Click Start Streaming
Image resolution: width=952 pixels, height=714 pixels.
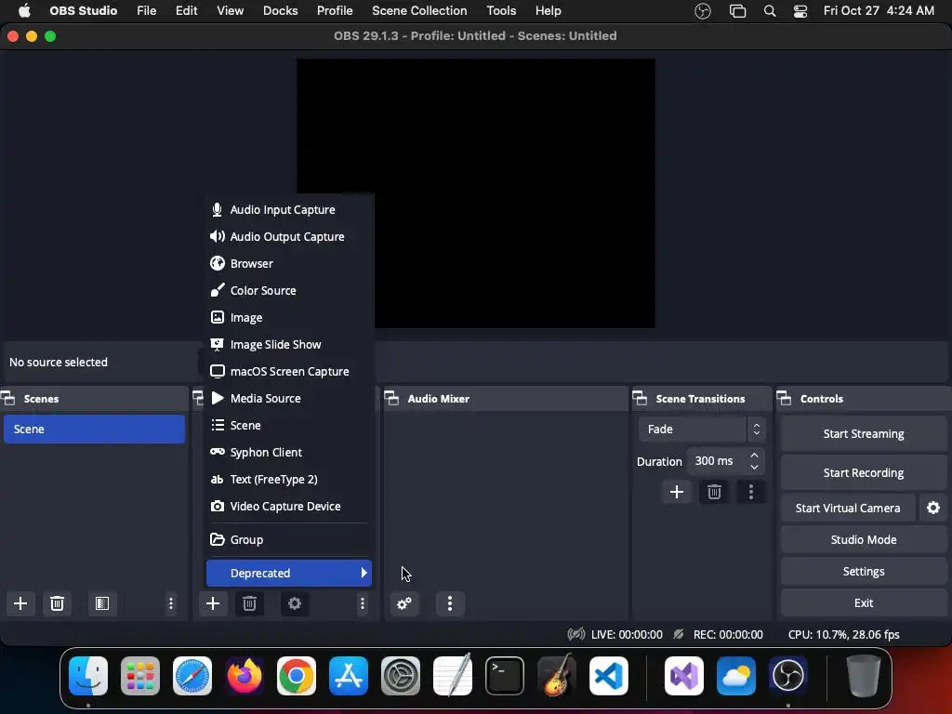coord(864,433)
